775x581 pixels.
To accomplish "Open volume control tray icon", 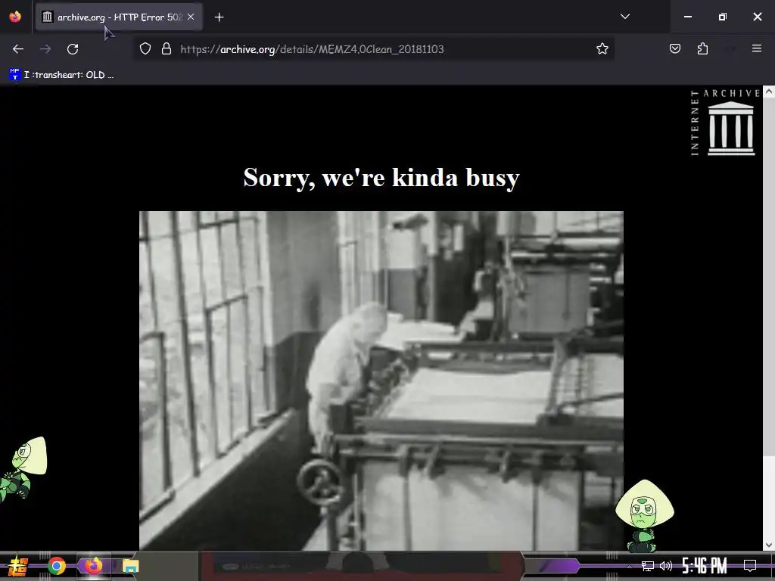I will coord(666,566).
